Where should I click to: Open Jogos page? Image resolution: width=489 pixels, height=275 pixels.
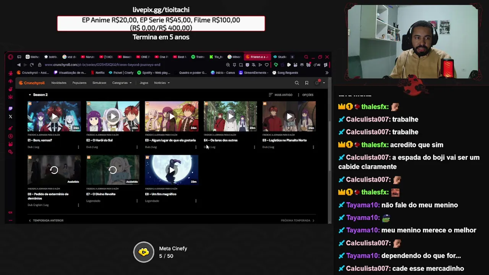click(x=144, y=83)
